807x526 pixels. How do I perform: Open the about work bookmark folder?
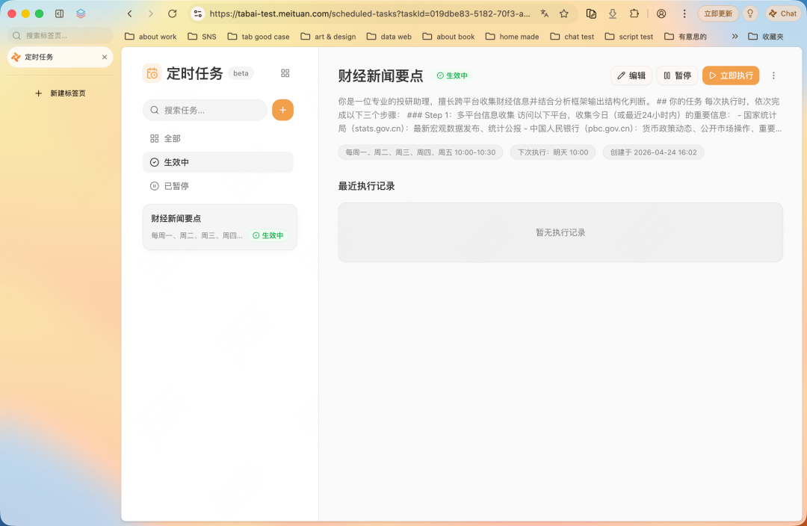pyautogui.click(x=151, y=37)
